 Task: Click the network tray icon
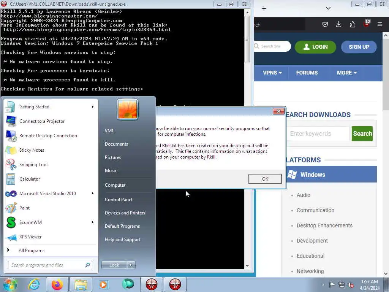click(342, 285)
